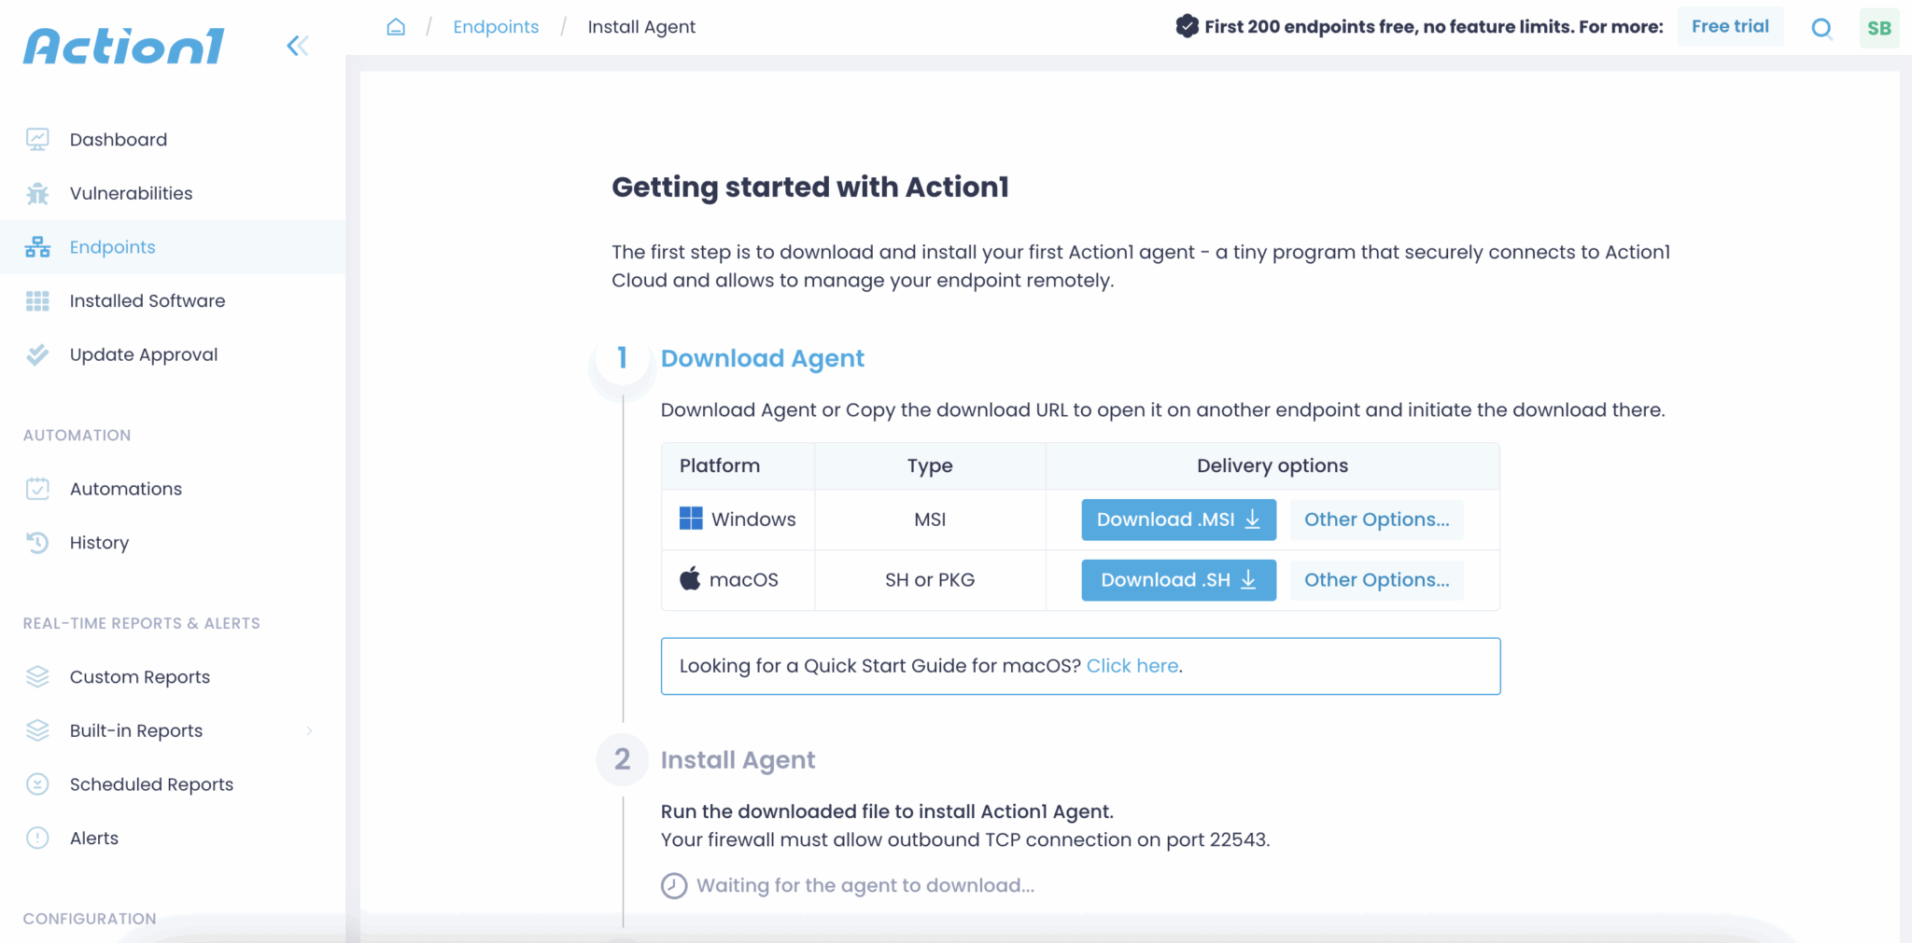Open Other Options for the Windows MSI
This screenshot has width=1912, height=943.
point(1376,520)
